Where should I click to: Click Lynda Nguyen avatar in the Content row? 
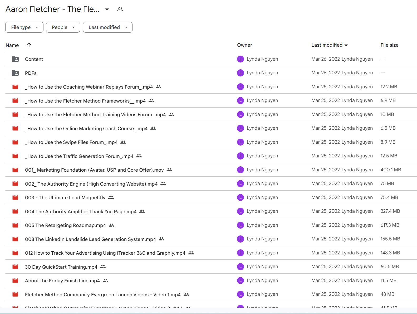[x=240, y=59]
